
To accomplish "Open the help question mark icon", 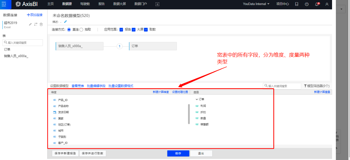I will [x=307, y=4].
